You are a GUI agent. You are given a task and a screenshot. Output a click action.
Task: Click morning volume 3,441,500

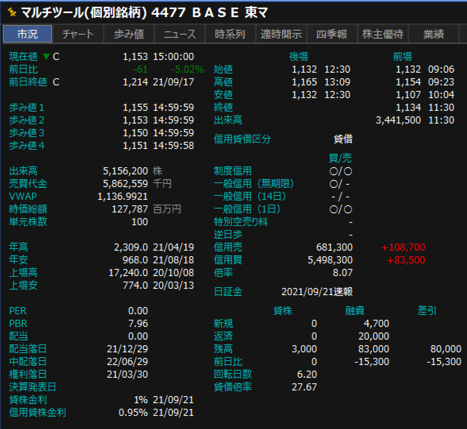[x=398, y=120]
